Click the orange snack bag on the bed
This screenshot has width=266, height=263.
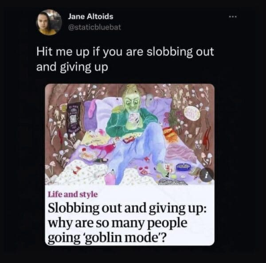[168, 135]
